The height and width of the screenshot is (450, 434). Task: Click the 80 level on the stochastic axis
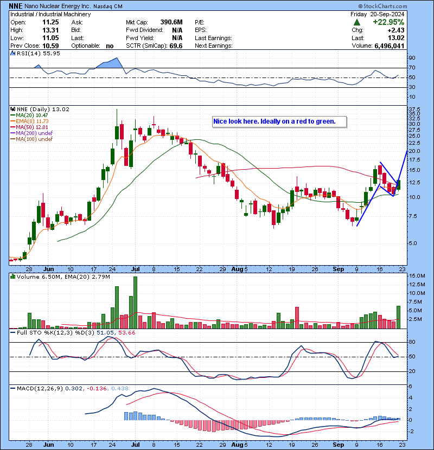pos(412,342)
